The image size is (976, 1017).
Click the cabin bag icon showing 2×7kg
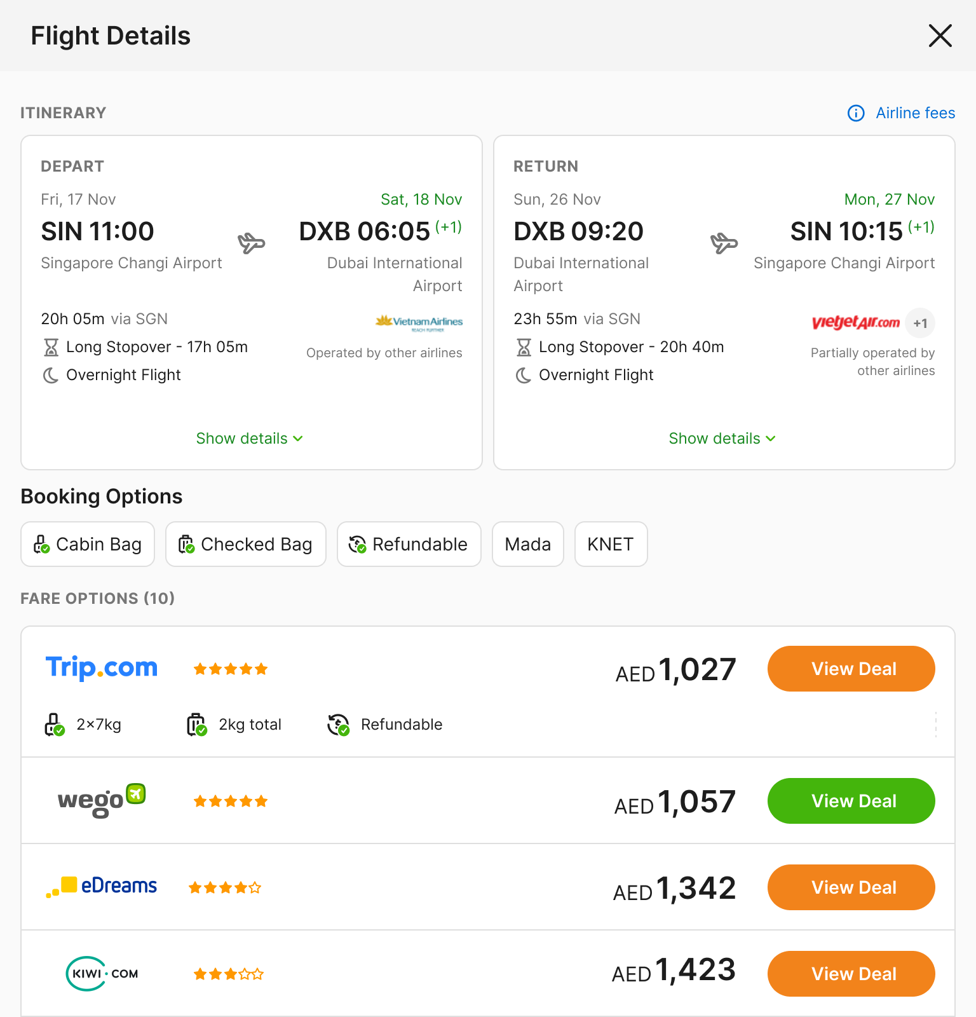(54, 724)
